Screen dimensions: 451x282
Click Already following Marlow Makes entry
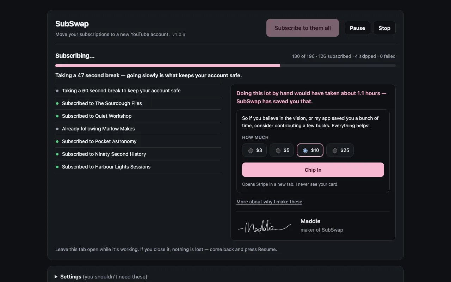138,129
